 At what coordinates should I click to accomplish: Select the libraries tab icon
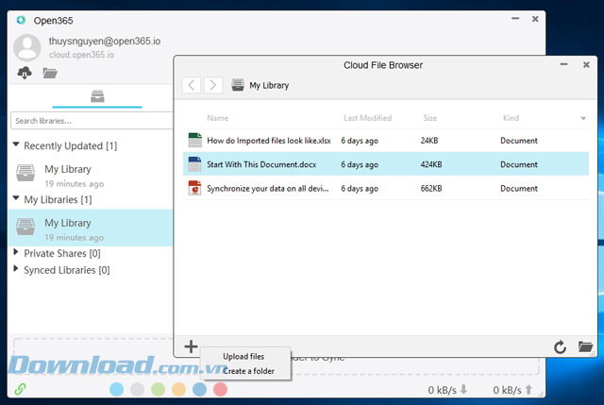coord(97,96)
